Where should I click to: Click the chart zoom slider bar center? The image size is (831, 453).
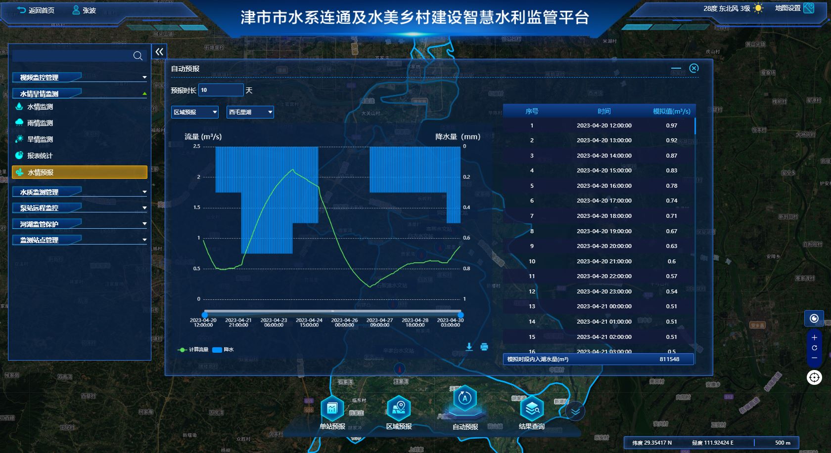332,312
